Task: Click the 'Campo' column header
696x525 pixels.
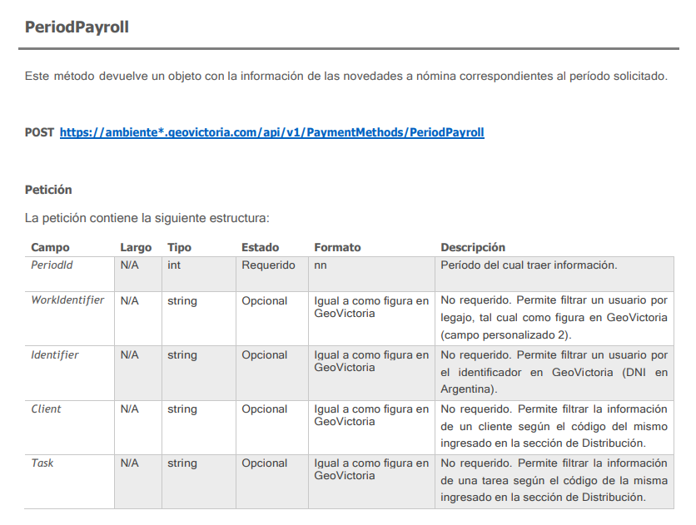Action: pos(50,247)
